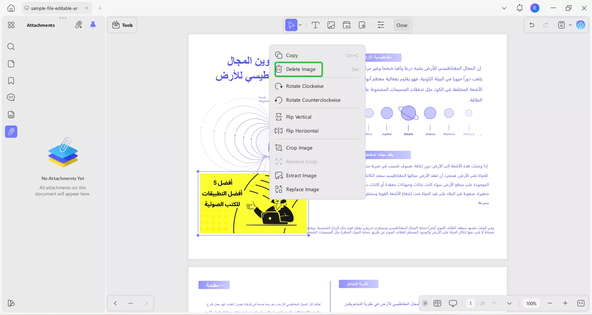Image resolution: width=592 pixels, height=315 pixels.
Task: Open the Comments sidebar panel
Action: (11, 97)
